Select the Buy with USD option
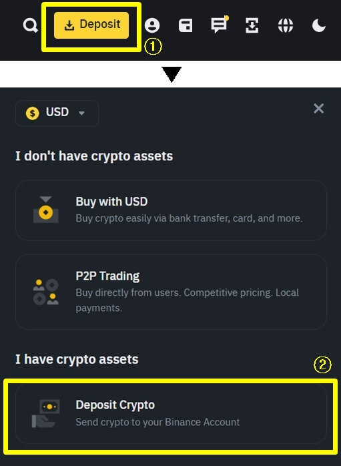The image size is (341, 466). click(171, 210)
